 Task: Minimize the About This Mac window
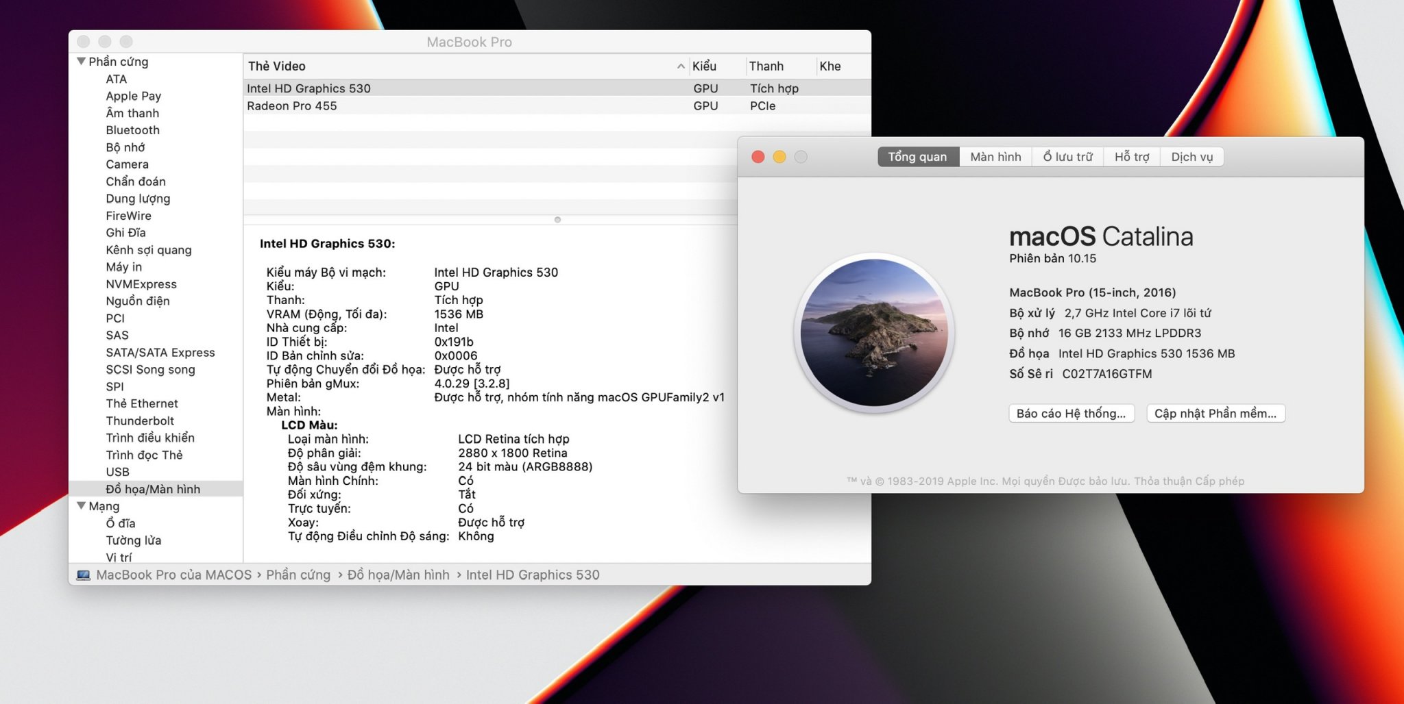(x=779, y=157)
